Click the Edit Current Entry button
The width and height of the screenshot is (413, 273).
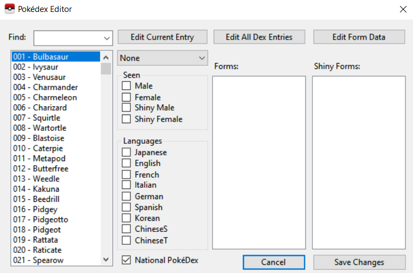tap(162, 37)
